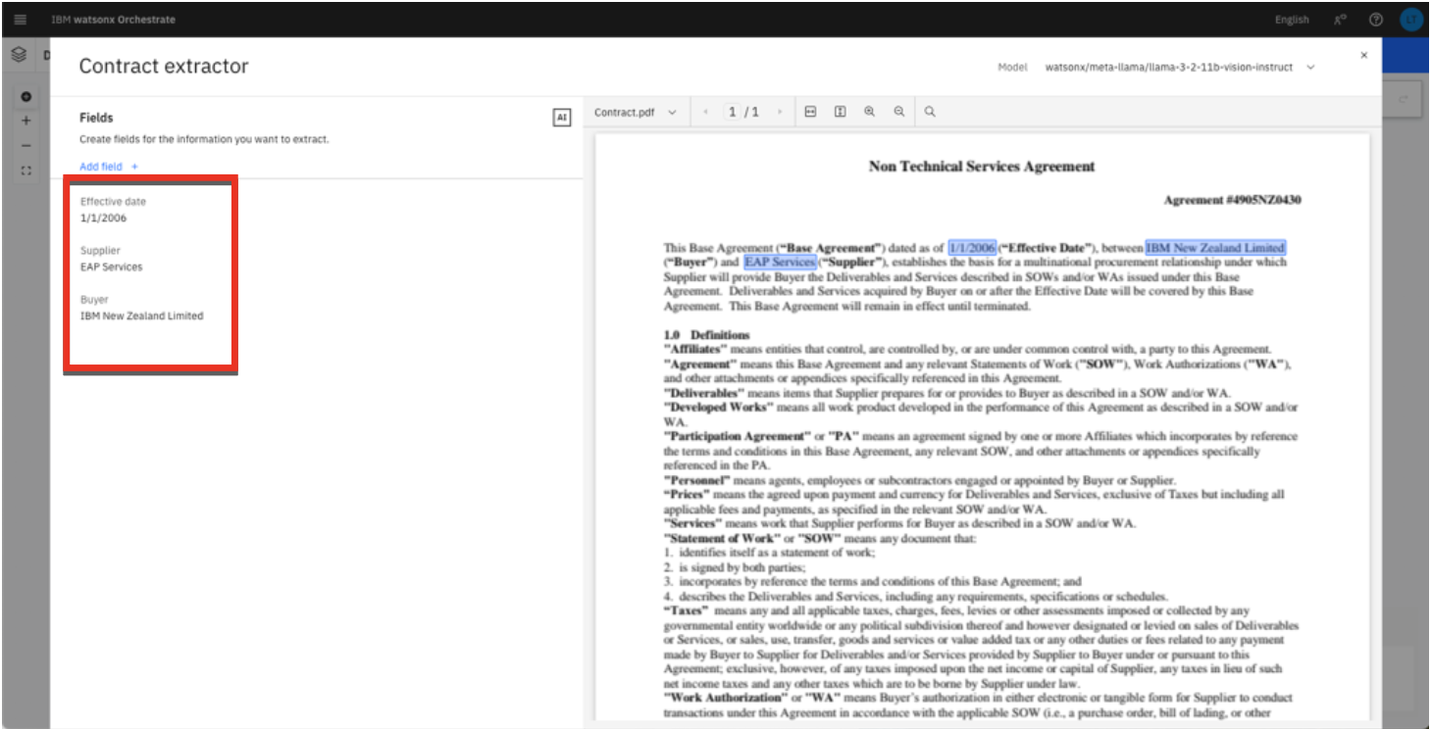Click the page number input box

click(733, 113)
